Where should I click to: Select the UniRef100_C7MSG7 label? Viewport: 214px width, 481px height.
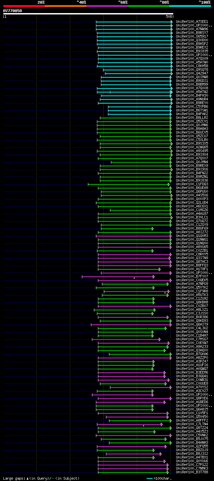pyautogui.click(x=192, y=339)
